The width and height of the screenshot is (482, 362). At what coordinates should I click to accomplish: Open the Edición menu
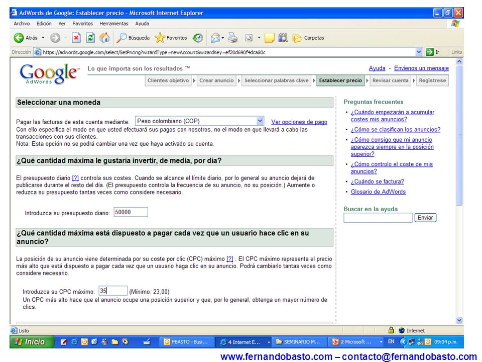44,24
